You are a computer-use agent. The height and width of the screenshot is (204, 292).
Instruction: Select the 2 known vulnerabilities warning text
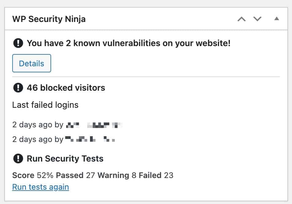(129, 43)
